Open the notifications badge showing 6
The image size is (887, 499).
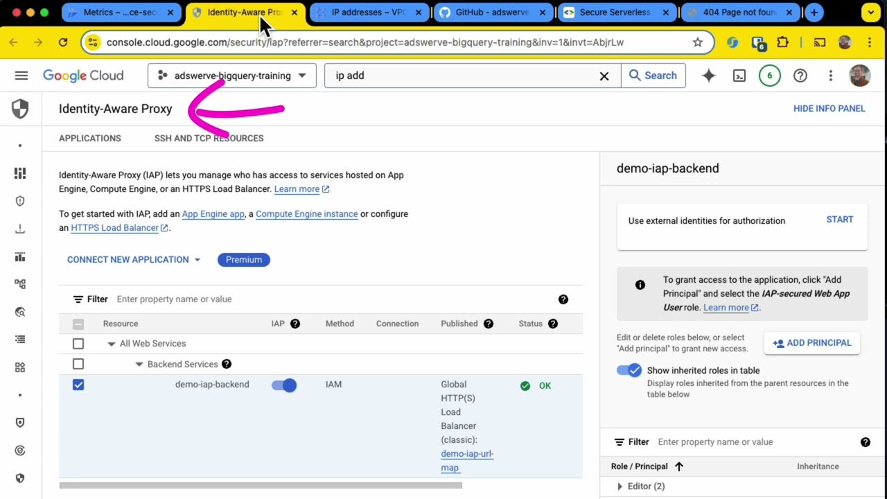[x=769, y=76]
